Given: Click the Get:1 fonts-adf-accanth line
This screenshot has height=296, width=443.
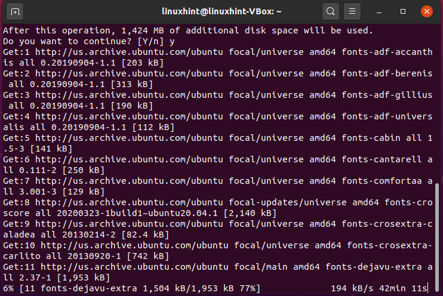Looking at the screenshot, I should click(217, 52).
